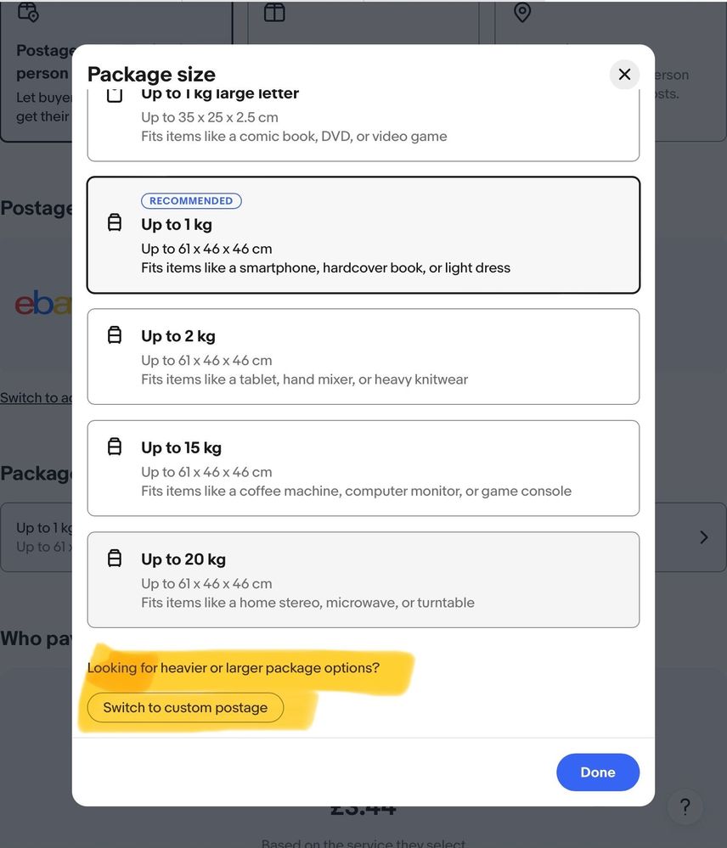Choose the Up to 15 kg package
The image size is (727, 848).
(x=363, y=468)
